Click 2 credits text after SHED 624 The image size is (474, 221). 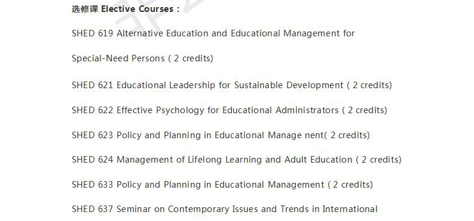(x=379, y=160)
